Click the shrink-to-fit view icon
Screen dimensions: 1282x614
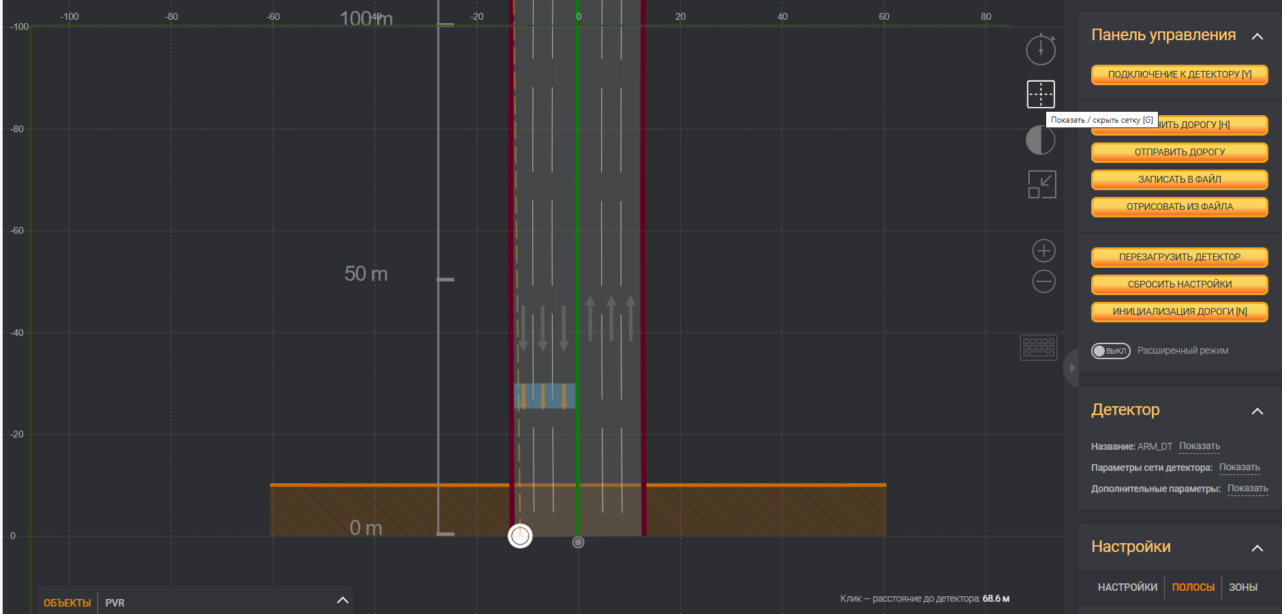(x=1042, y=184)
